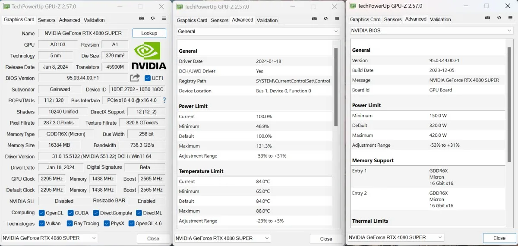Screen dimensions: 518x246
Task: Click the Driver Version field
Action: 101,156
